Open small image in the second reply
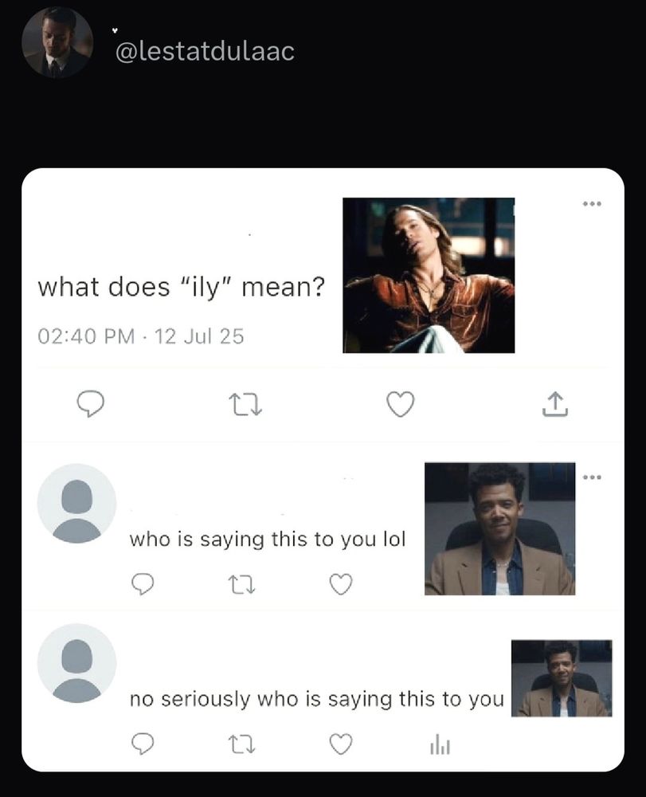The height and width of the screenshot is (797, 646). [x=562, y=678]
